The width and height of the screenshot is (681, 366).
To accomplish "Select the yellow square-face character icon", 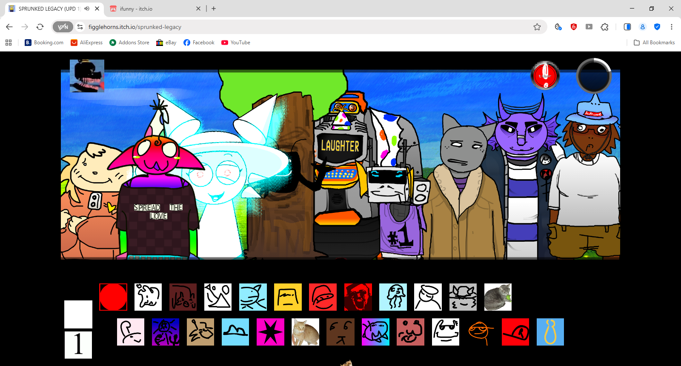I will [288, 297].
